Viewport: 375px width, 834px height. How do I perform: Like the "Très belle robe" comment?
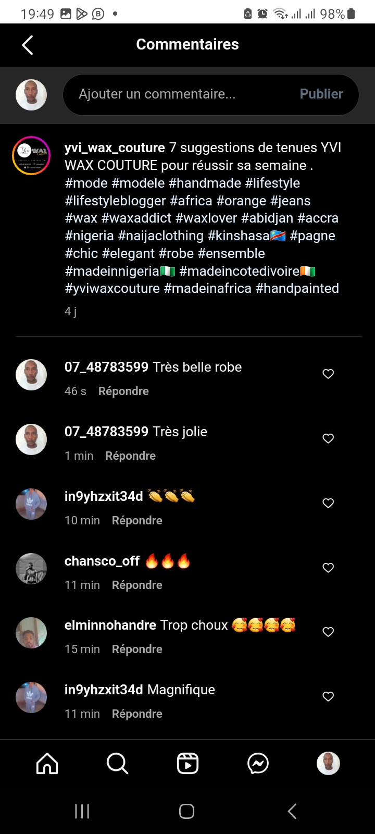coord(328,374)
